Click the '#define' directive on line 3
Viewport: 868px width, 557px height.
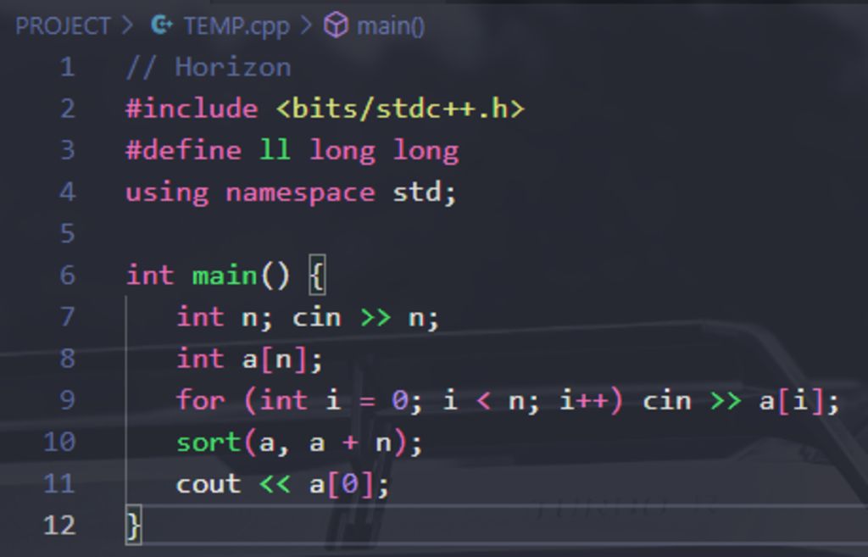(184, 151)
